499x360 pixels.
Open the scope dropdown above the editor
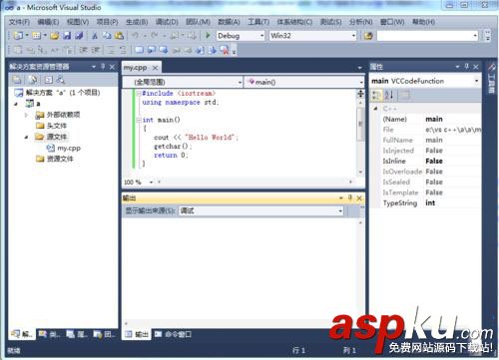[x=240, y=82]
